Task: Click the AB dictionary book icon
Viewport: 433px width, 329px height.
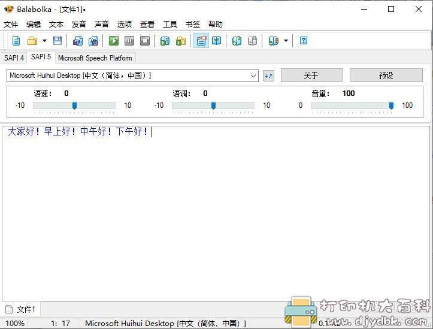Action: pos(217,41)
